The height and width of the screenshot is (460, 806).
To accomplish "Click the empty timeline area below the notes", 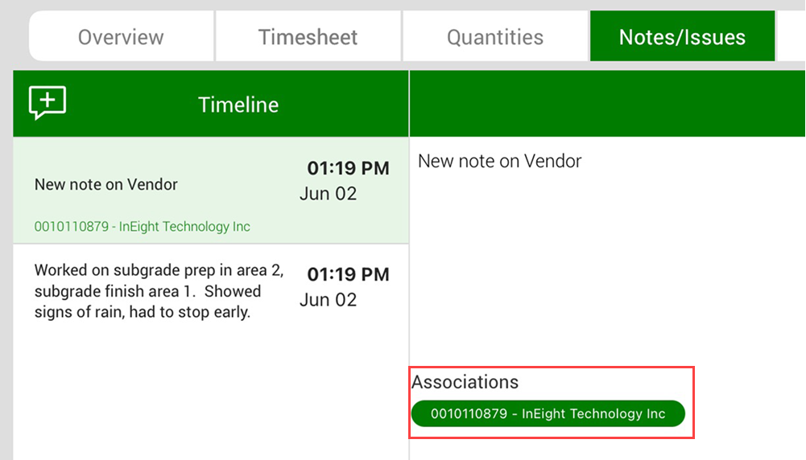I will click(x=209, y=394).
